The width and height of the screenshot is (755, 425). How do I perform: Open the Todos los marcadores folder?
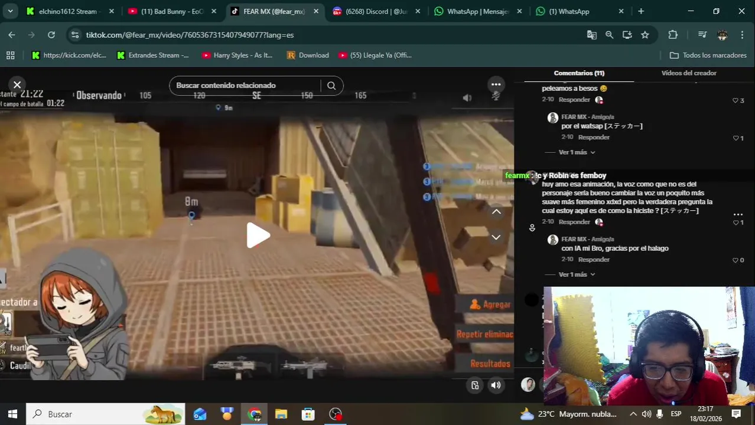pos(708,55)
